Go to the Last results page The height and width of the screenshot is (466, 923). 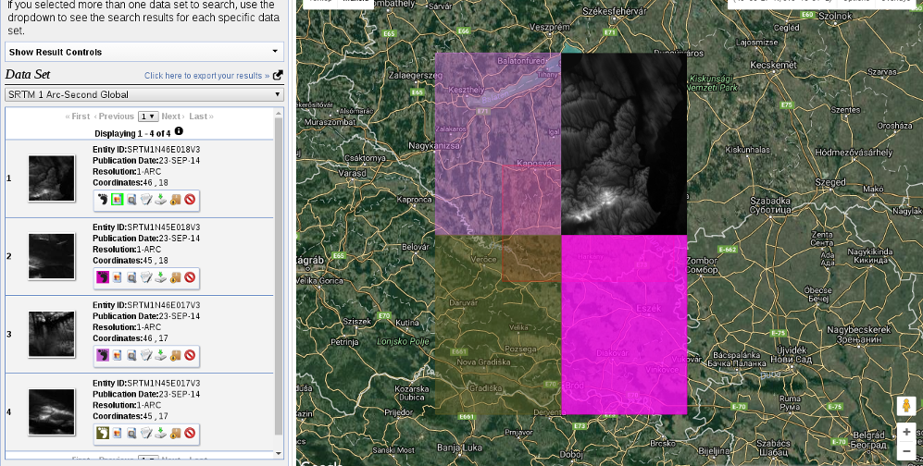(199, 116)
